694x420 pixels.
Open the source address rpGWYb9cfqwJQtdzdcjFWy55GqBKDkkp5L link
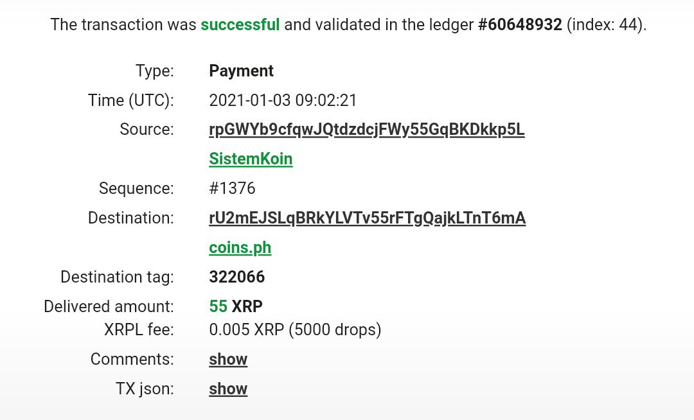[x=366, y=130]
